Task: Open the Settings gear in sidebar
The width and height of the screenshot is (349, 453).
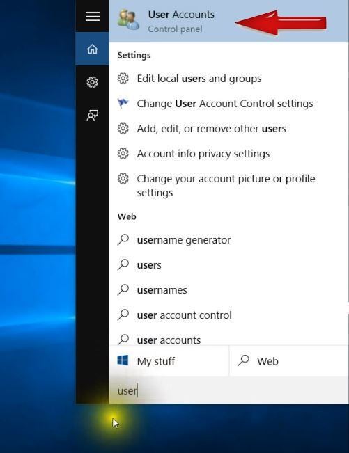Action: point(92,82)
